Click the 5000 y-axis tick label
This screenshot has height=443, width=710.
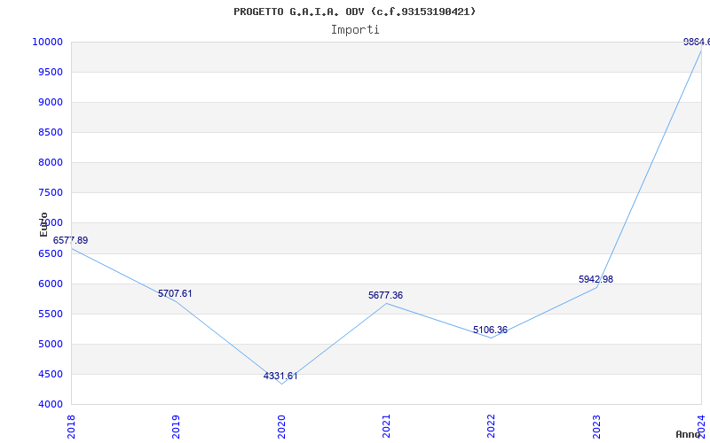(51, 344)
